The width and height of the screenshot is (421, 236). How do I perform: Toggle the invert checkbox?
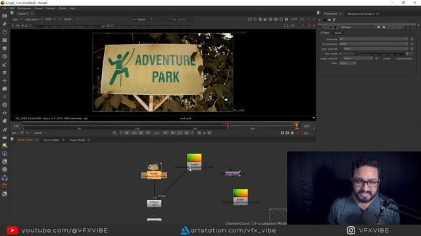coord(381,58)
